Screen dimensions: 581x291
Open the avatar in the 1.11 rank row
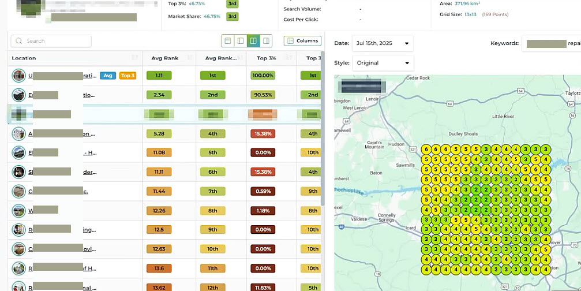click(18, 76)
